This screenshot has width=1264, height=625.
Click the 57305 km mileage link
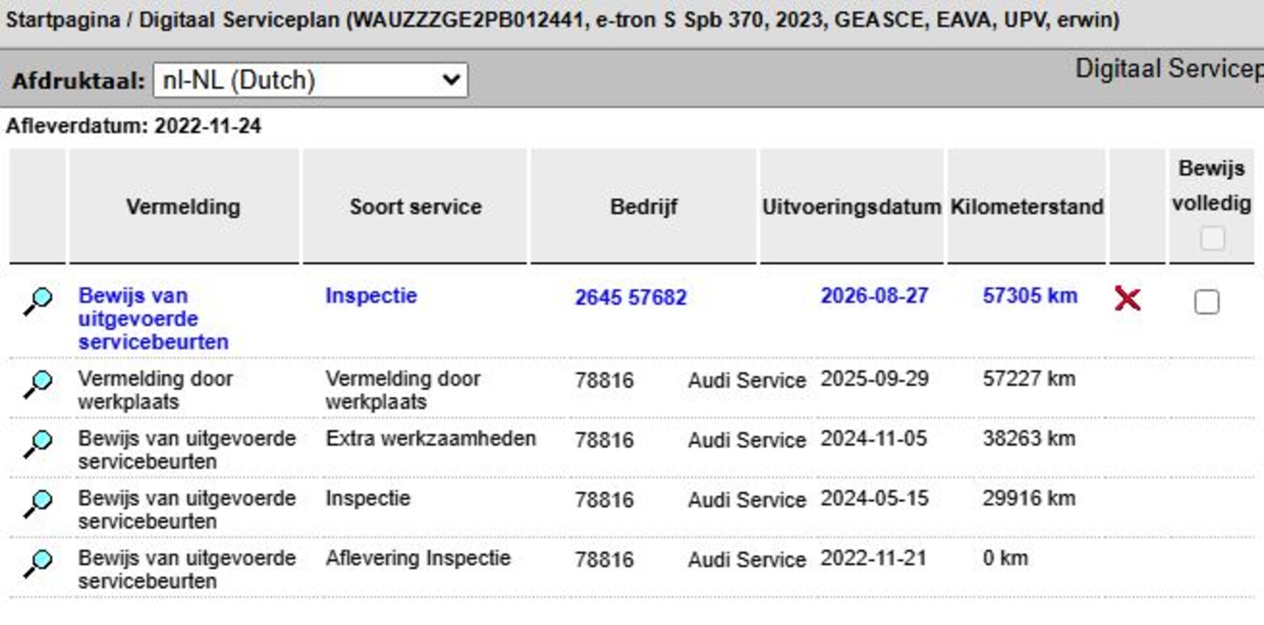1030,296
